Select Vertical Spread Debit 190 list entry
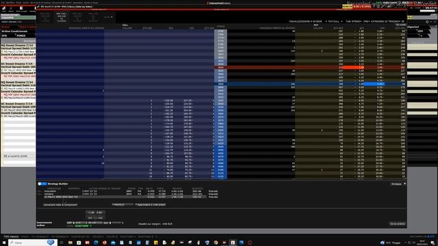This screenshot has height=246, width=438. point(18,107)
